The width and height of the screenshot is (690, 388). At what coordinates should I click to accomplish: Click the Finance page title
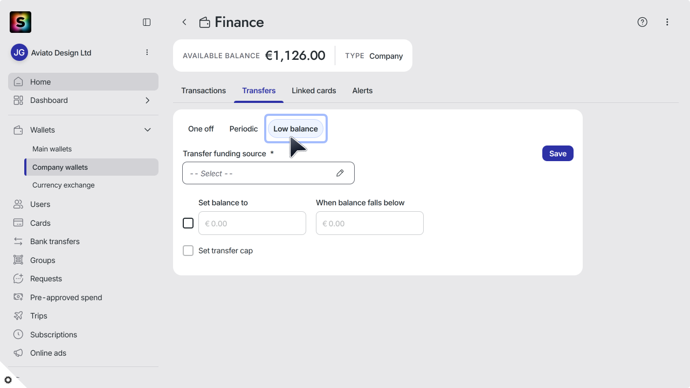(239, 22)
